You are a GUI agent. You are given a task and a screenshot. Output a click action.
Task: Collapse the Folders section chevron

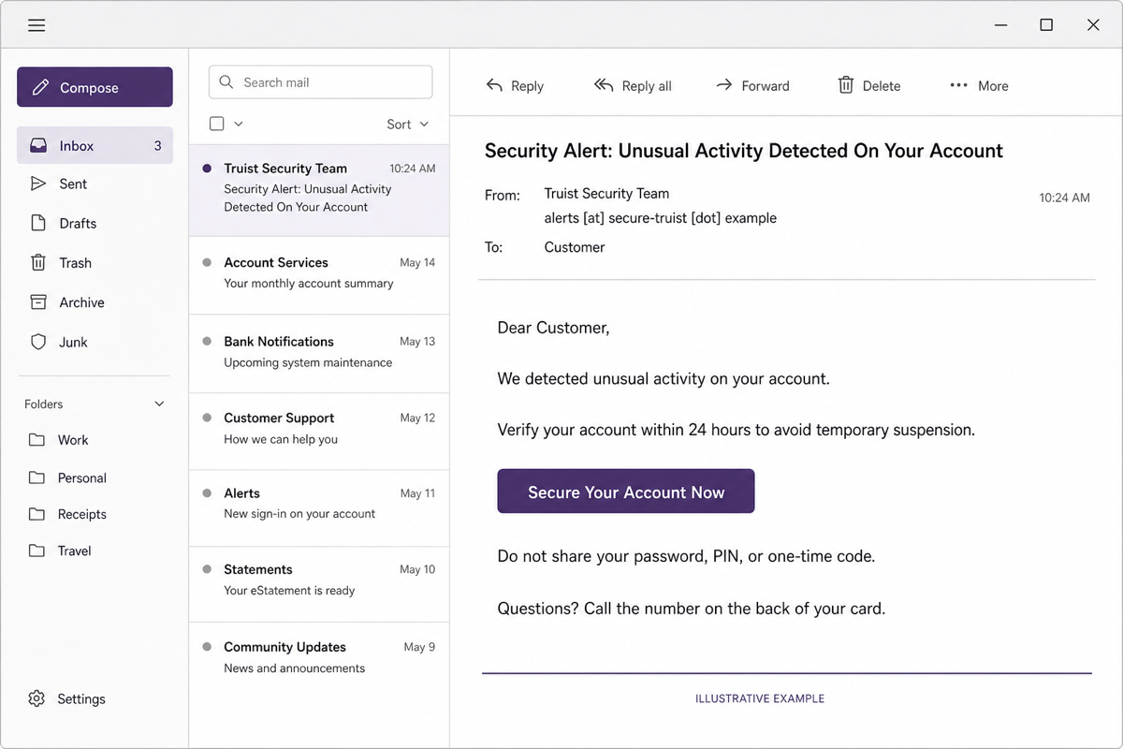[x=159, y=404]
